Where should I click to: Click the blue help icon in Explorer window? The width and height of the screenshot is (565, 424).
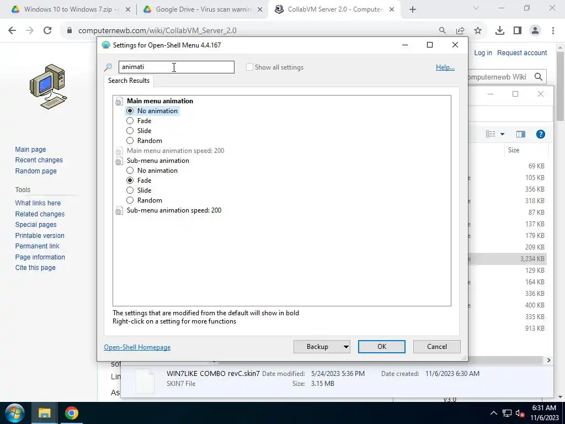541,134
